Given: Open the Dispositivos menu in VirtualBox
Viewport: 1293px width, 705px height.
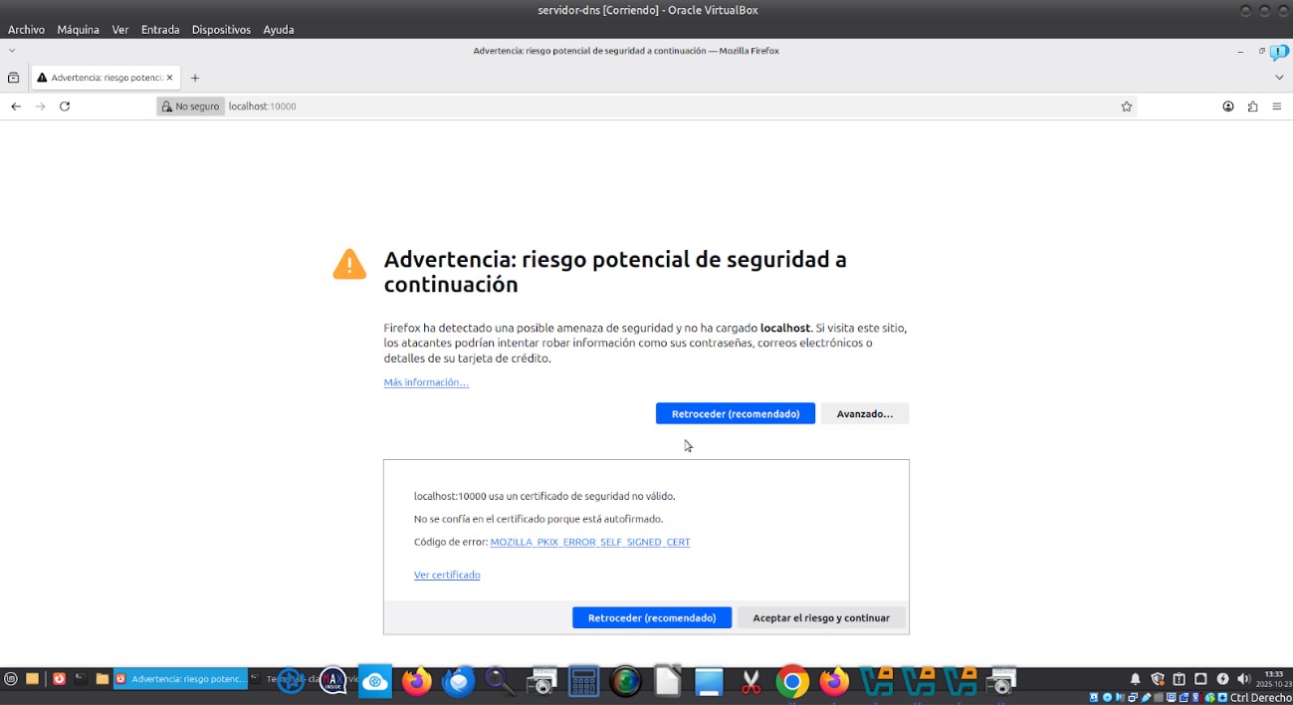Looking at the screenshot, I should (221, 30).
